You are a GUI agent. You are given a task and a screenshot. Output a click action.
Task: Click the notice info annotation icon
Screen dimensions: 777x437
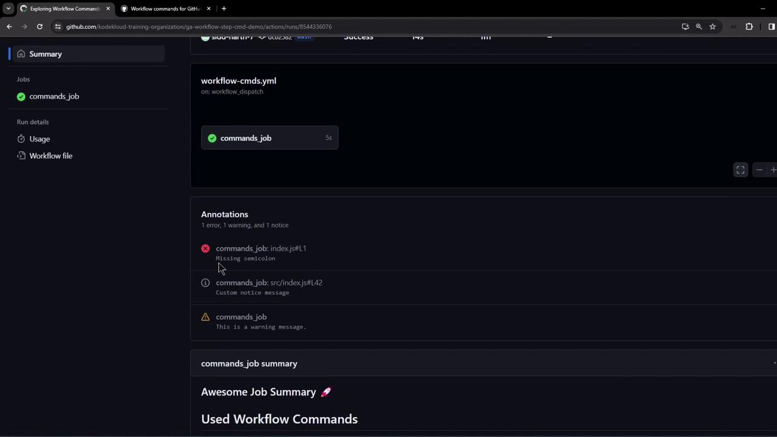point(205,283)
